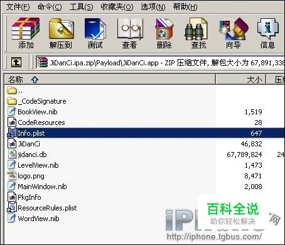Click the BookView.nib file icon
The width and height of the screenshot is (285, 245).
12,111
